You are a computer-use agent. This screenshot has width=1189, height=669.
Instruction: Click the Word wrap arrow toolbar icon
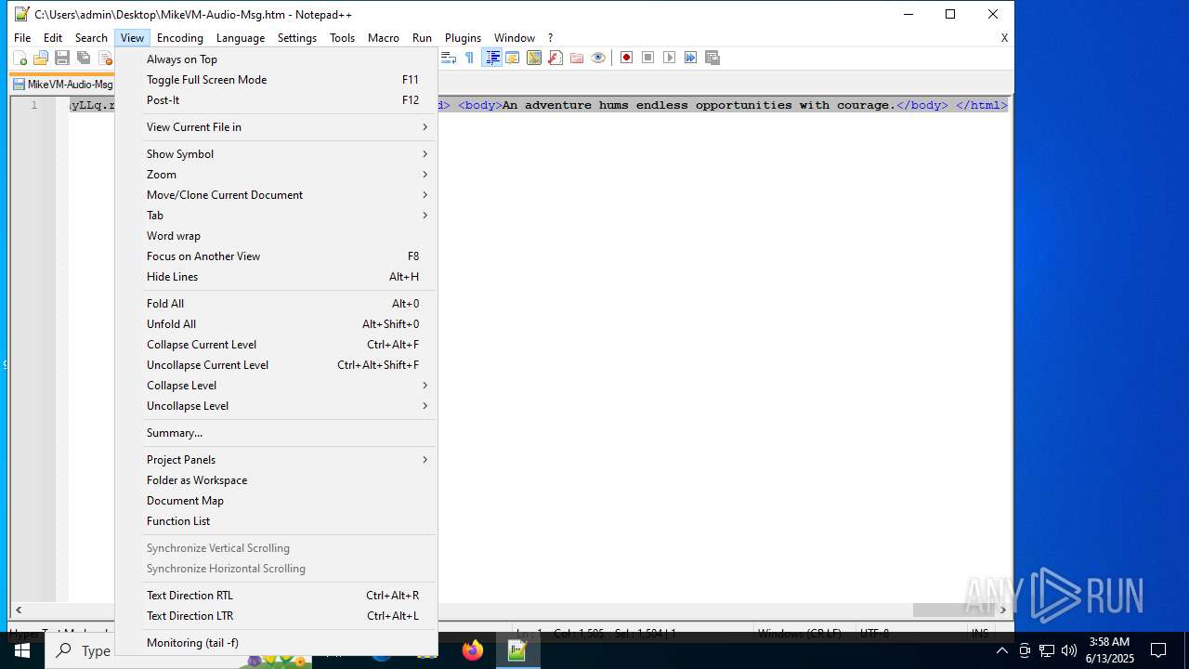(x=448, y=58)
